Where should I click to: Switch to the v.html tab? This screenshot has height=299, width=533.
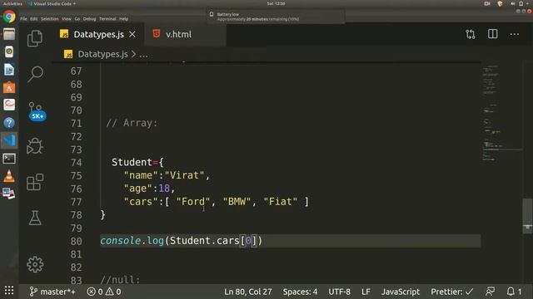point(178,34)
